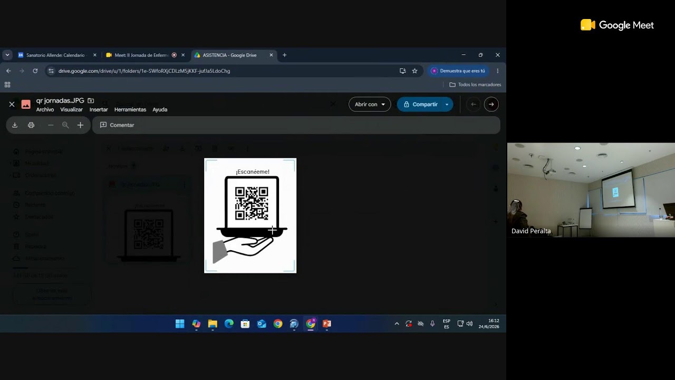
Task: Reset zoom with the magnifier icon
Action: point(65,125)
